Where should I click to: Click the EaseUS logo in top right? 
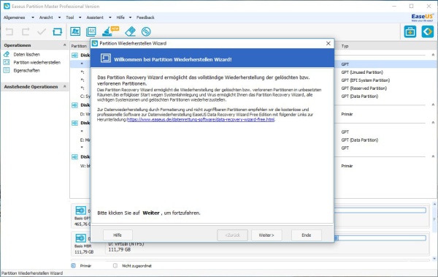tap(423, 18)
